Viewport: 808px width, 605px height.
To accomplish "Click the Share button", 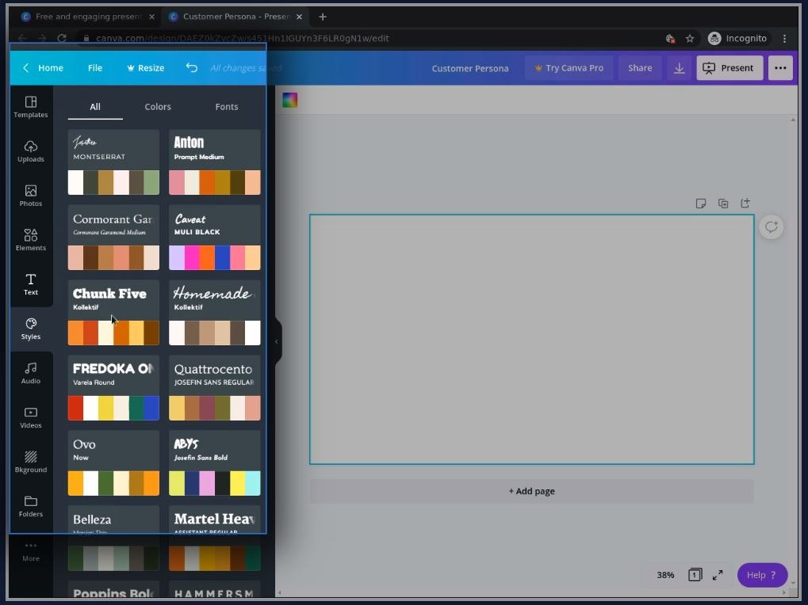I will (640, 68).
